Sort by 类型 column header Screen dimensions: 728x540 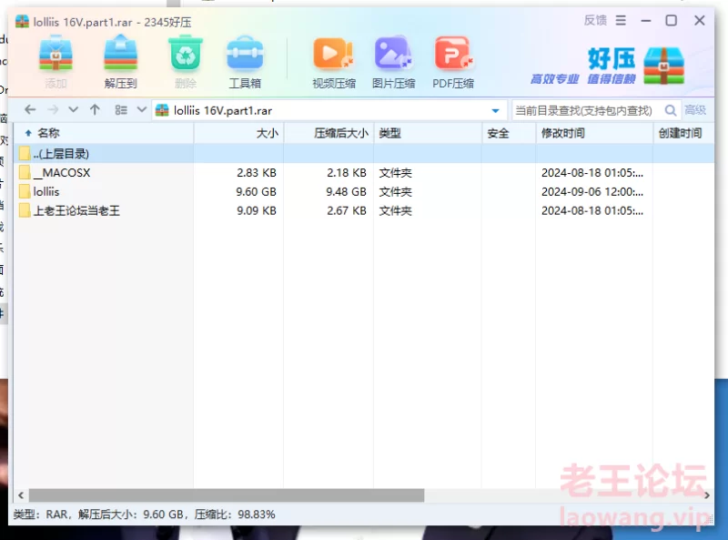pyautogui.click(x=428, y=133)
